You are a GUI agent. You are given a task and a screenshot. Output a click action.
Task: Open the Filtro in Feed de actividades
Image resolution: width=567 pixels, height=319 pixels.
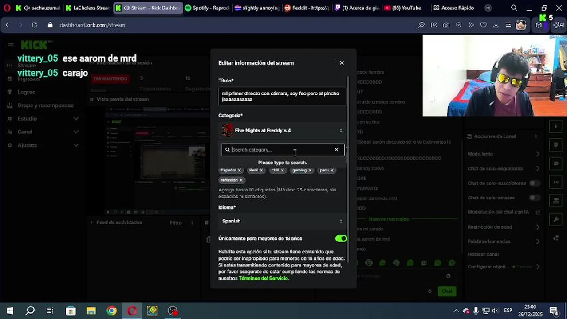176,223
